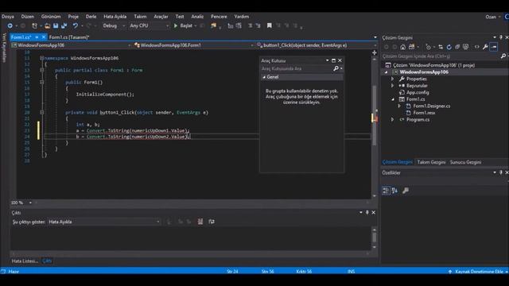Click the find in files icon
The width and height of the screenshot is (509, 286).
[213, 25]
